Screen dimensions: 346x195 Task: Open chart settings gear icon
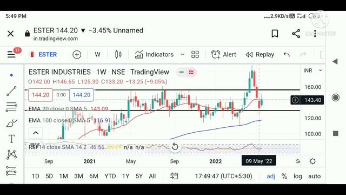click(x=312, y=161)
